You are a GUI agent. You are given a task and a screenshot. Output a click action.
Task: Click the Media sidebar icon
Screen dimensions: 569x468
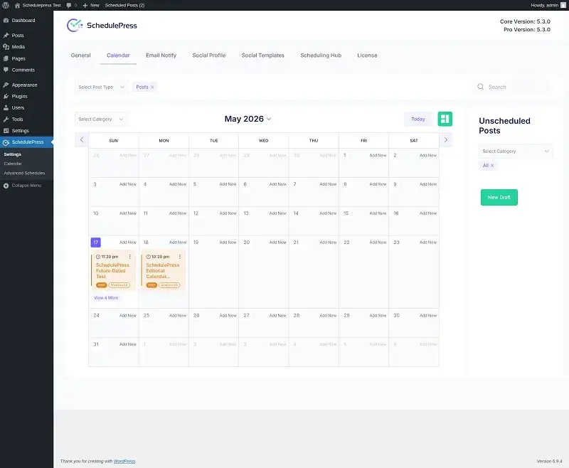(6, 47)
